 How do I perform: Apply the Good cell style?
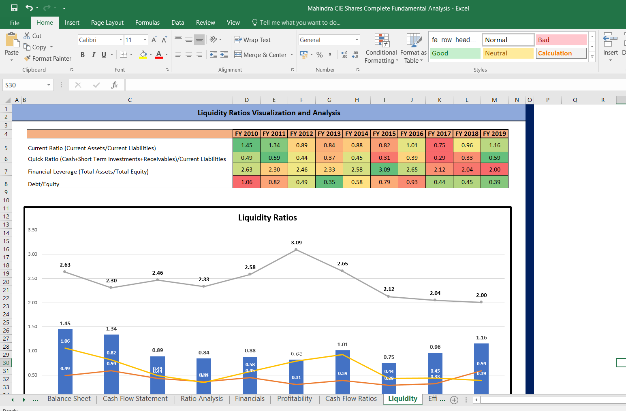455,53
